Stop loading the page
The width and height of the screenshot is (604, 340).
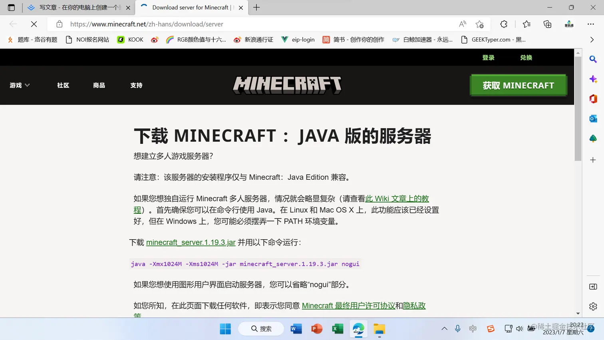tap(34, 24)
